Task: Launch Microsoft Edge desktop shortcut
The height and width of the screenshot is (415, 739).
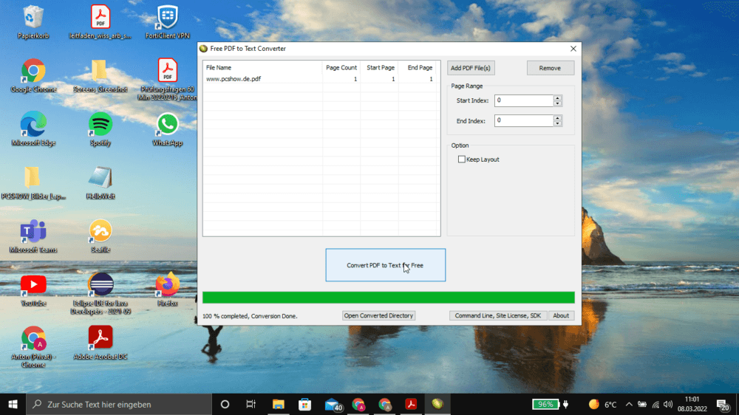Action: (33, 129)
